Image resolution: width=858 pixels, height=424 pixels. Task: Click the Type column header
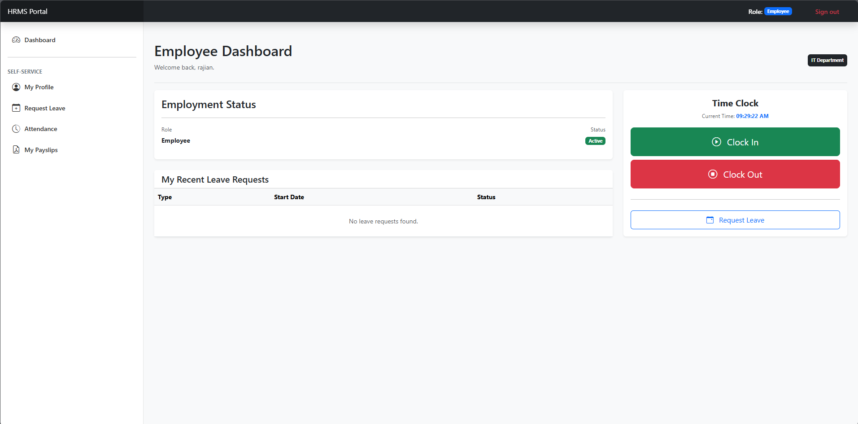(x=165, y=197)
